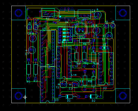Image resolution: width=138 pixels, height=111 pixels.
Task: Click the square pad of D1
Action: tap(60, 96)
